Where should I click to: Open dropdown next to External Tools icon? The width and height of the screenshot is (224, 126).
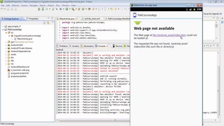tap(76, 9)
